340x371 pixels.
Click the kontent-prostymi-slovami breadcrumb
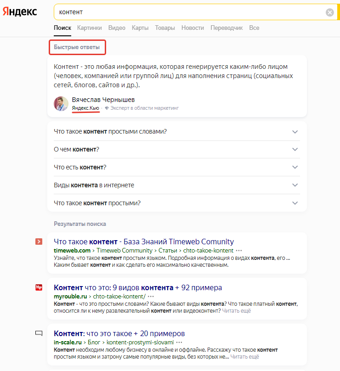(x=140, y=343)
